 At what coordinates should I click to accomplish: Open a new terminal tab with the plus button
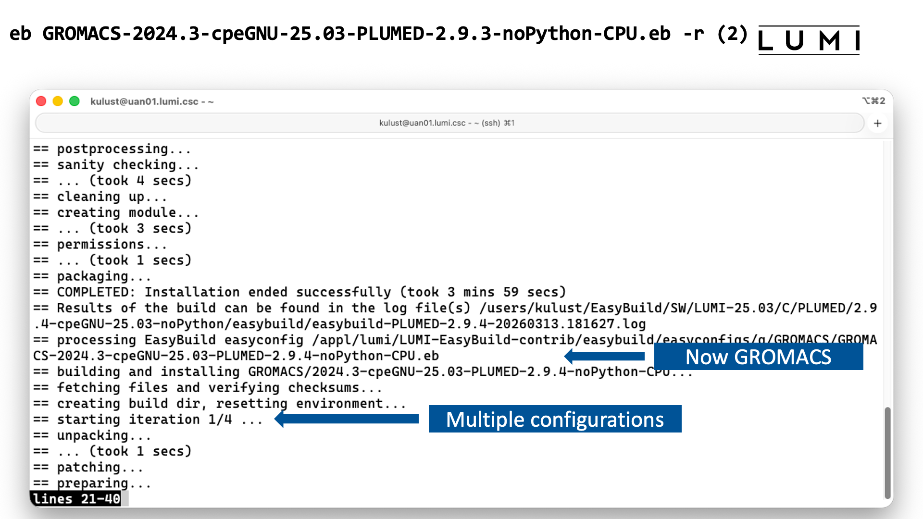pyautogui.click(x=877, y=123)
